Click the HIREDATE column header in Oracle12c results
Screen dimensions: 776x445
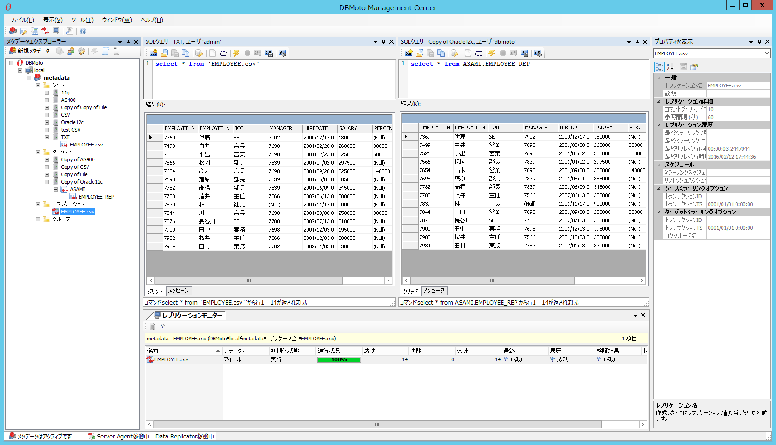(x=575, y=127)
